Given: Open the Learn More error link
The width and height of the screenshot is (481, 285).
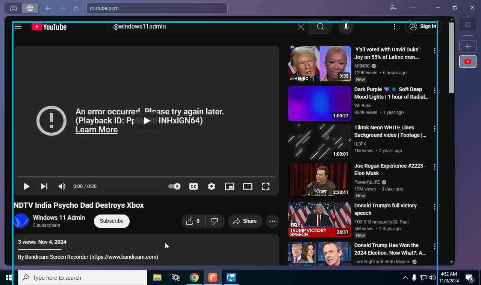Looking at the screenshot, I should 97,130.
